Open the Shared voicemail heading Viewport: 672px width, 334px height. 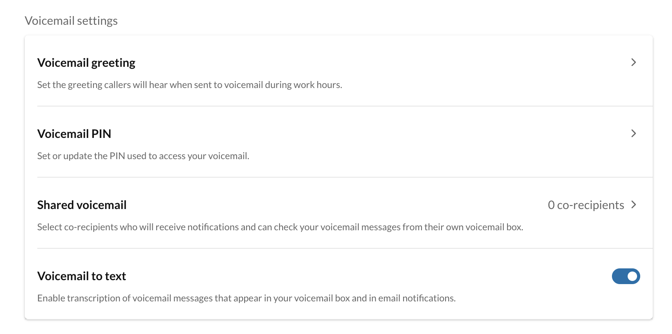(82, 205)
